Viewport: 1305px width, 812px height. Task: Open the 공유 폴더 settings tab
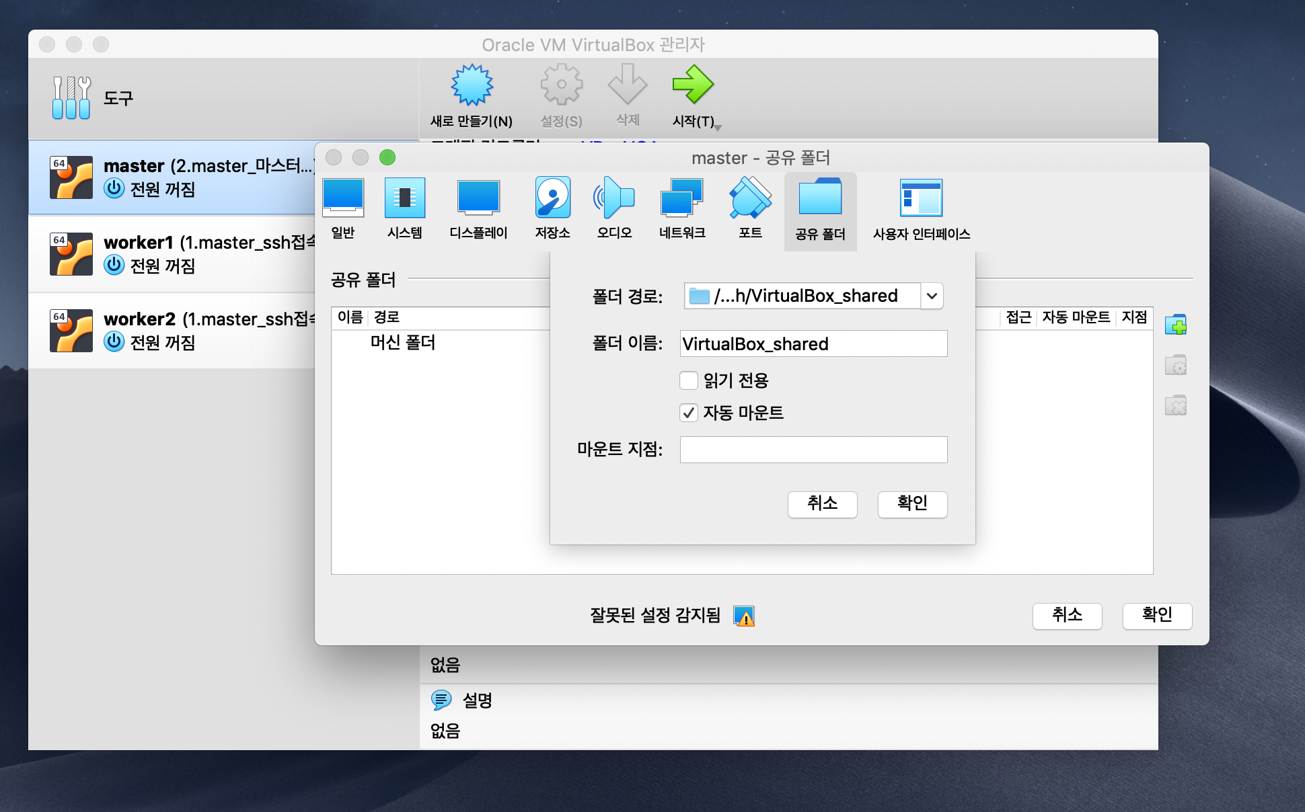click(820, 211)
